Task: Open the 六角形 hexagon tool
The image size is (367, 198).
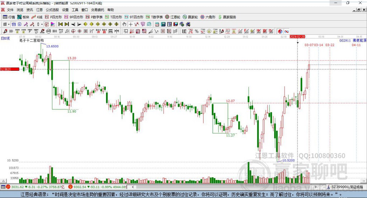Action: 208,17
